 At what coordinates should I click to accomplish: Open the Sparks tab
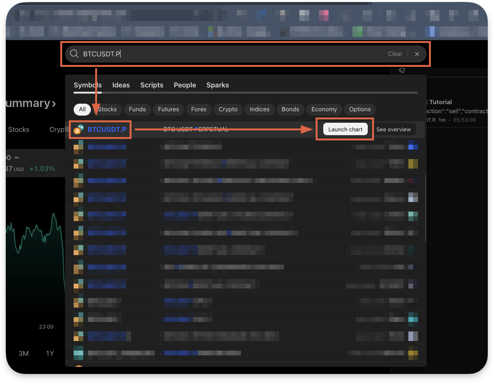[218, 85]
